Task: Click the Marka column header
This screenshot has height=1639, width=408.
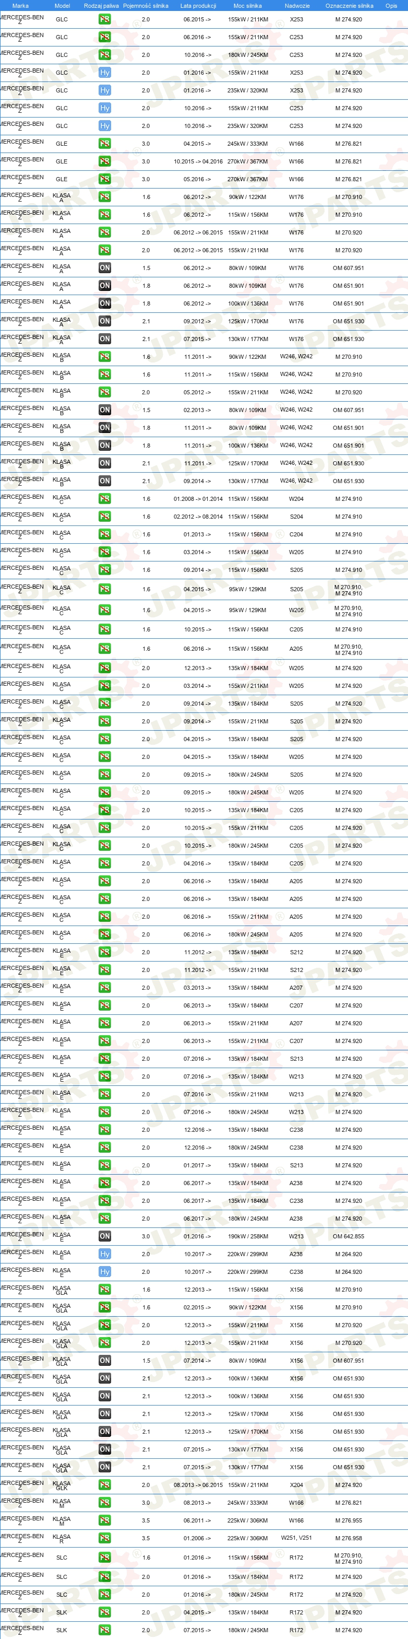Action: (x=20, y=6)
